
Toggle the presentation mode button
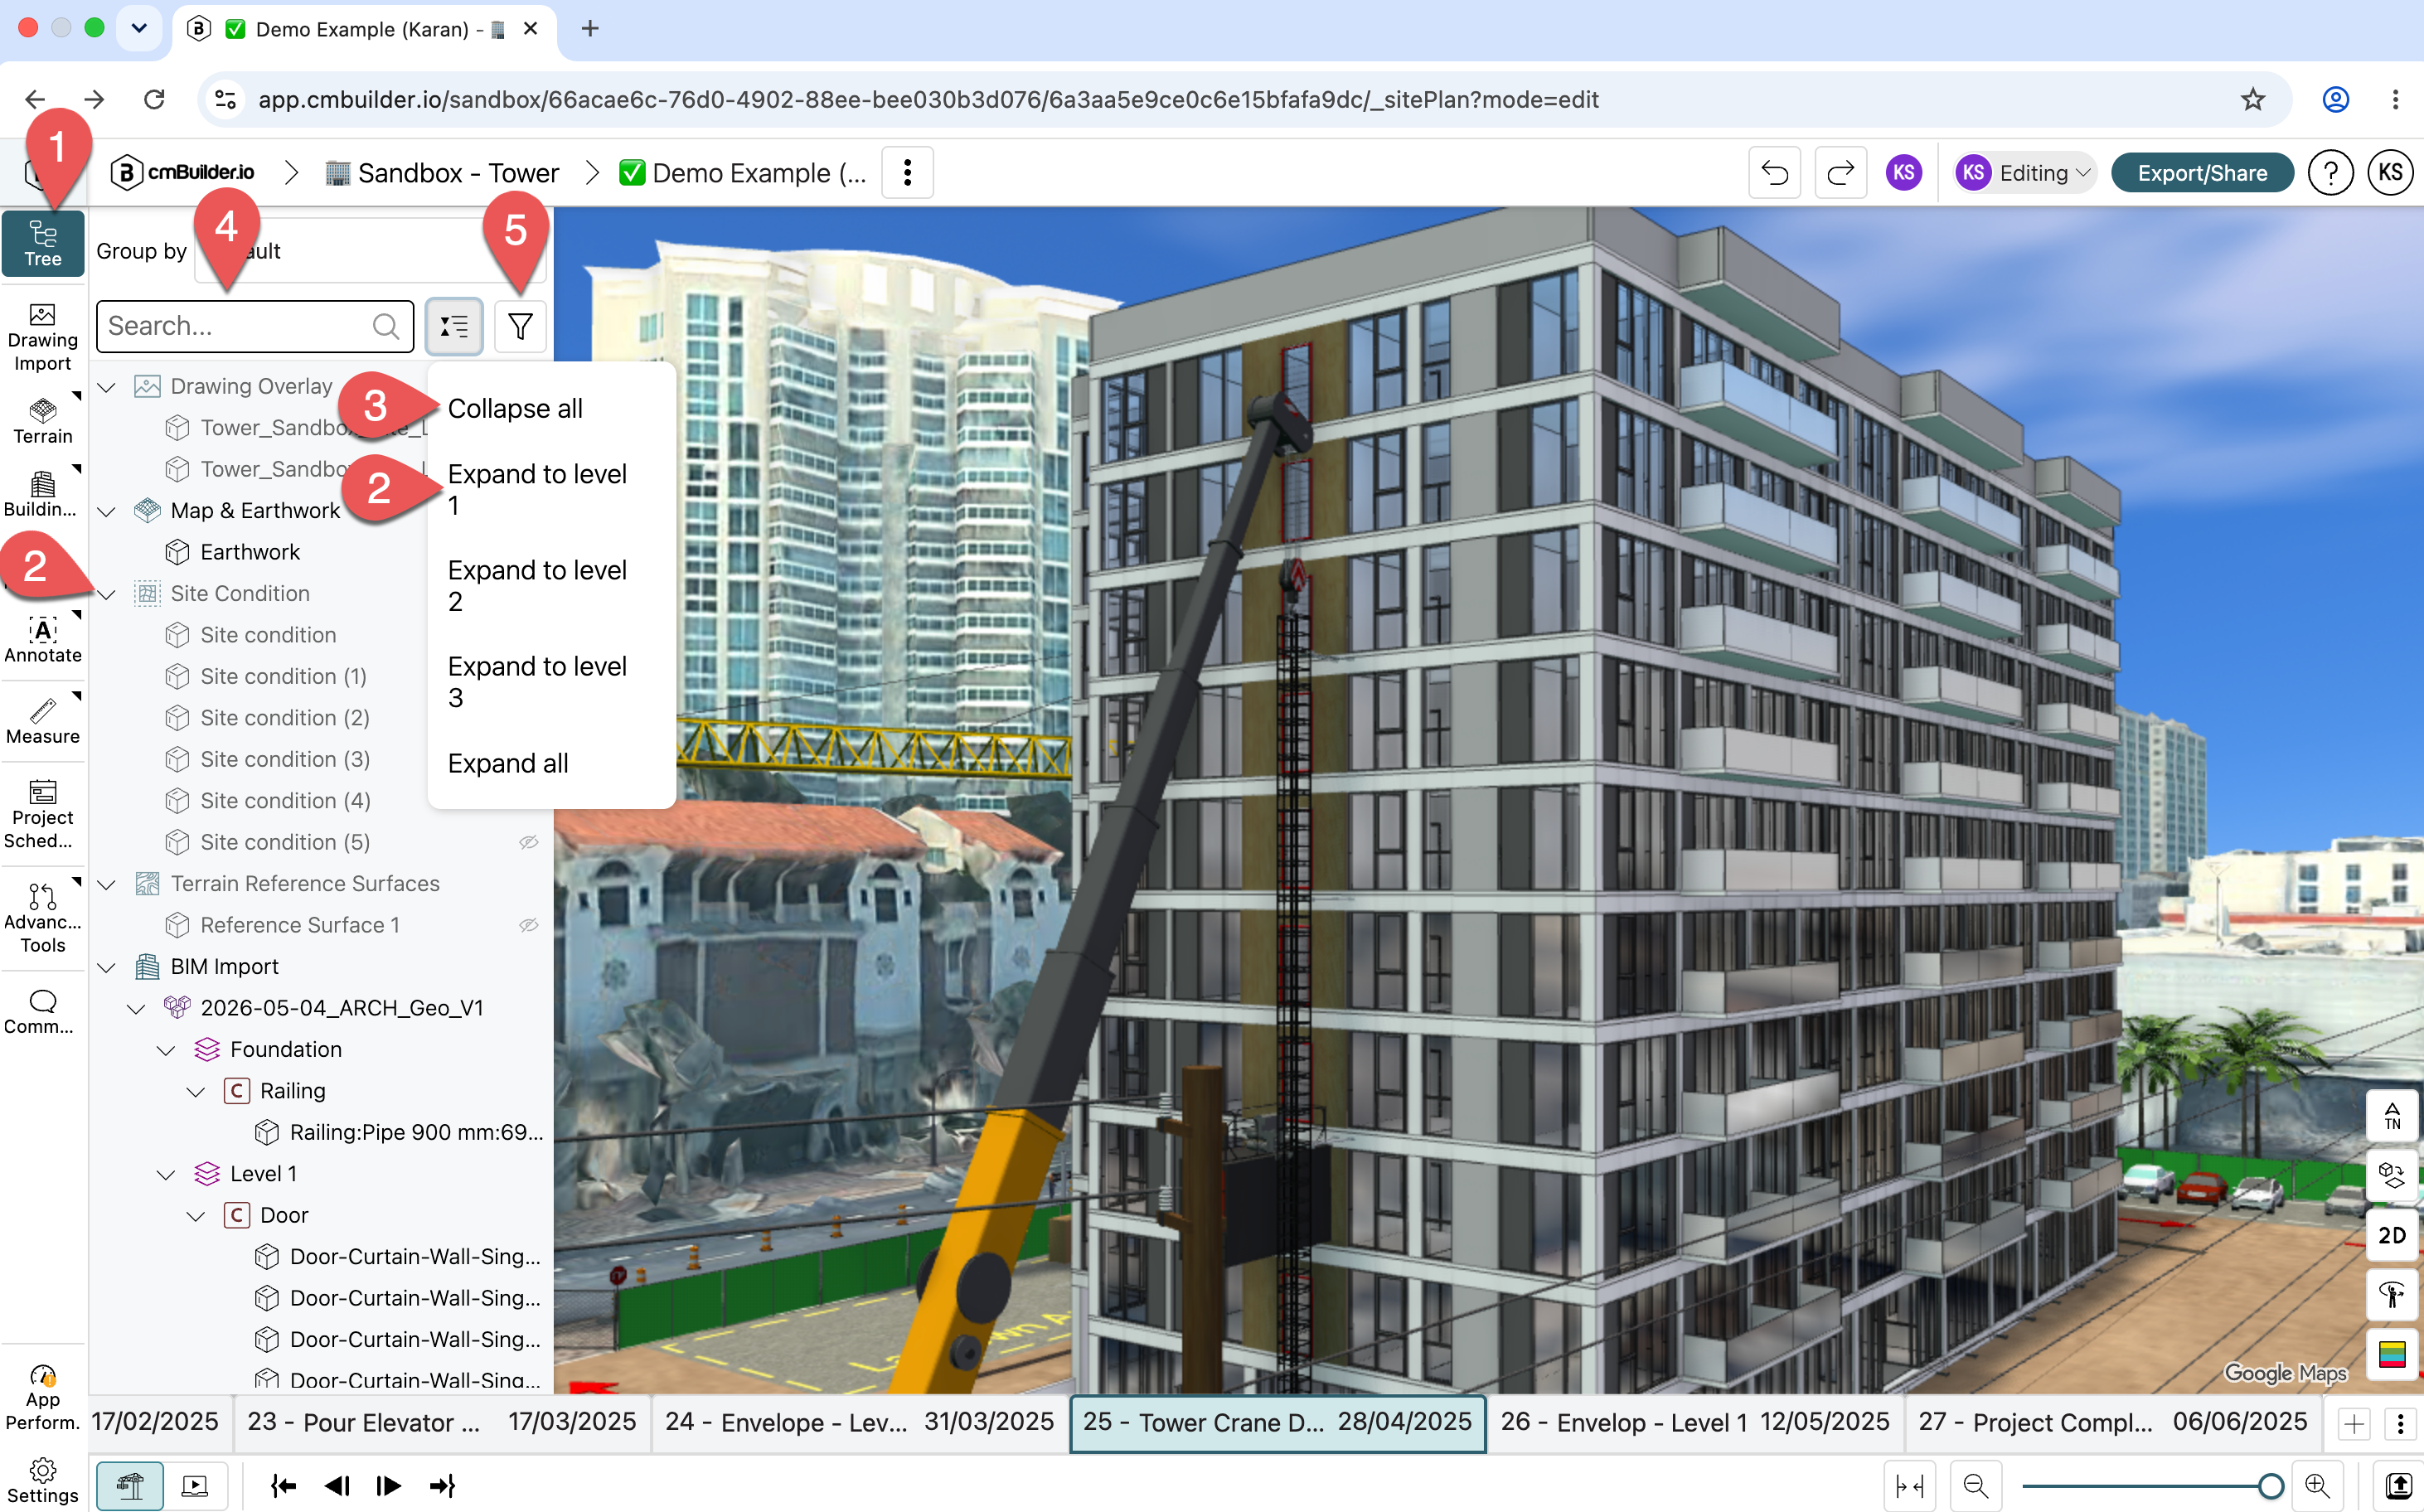tap(195, 1485)
